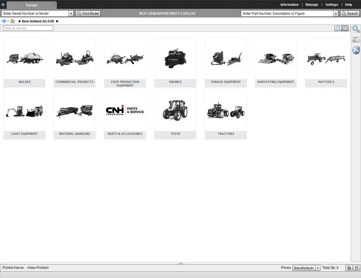Expand the arrow after New Holland AG EUR
The height and width of the screenshot is (278, 361).
(57, 21)
